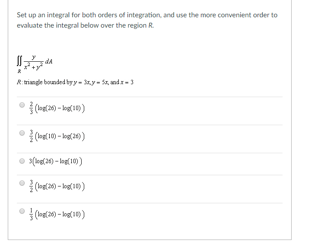Click 'x = 3' in the region description
Image resolution: width=321 pixels, height=243 pixels.
point(127,82)
